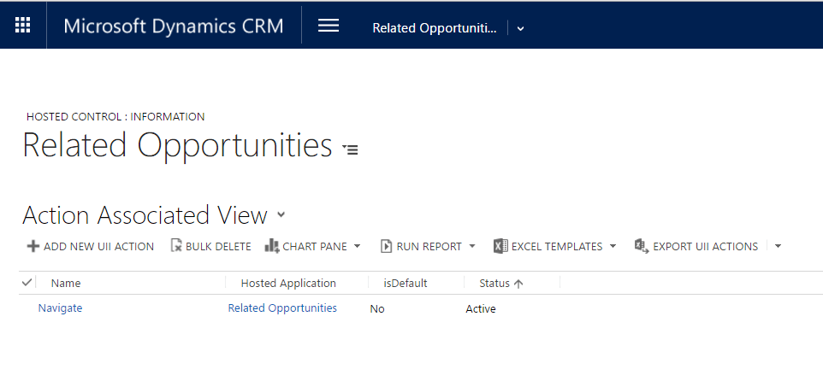The image size is (823, 375).
Task: Click the Excel Templates icon
Action: [x=500, y=246]
